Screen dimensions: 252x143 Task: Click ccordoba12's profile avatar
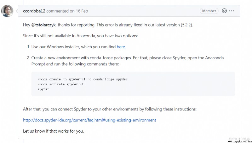[7, 11]
